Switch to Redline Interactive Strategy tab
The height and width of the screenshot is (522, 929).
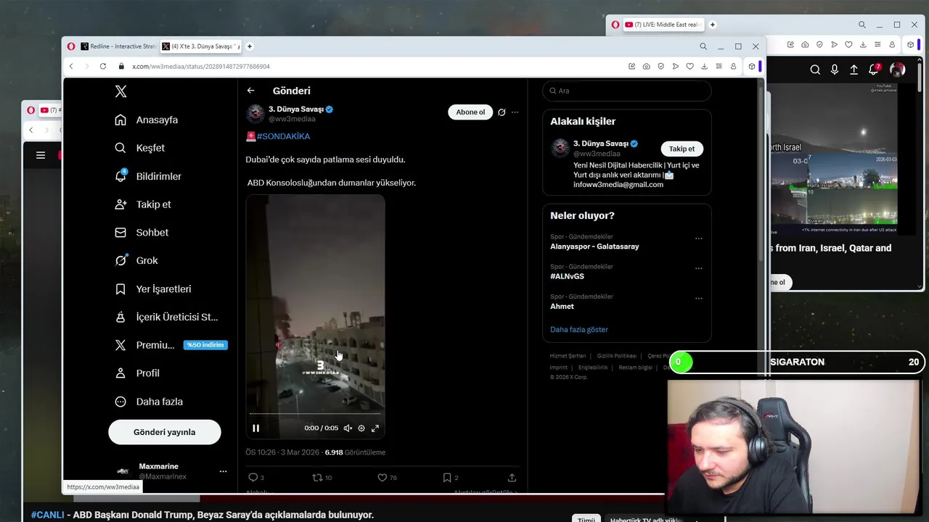pos(118,46)
